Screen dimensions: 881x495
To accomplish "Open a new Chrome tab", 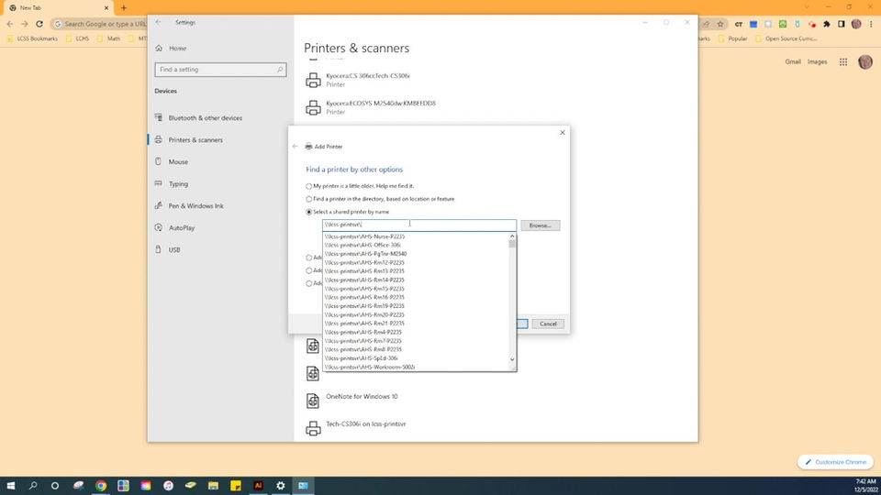I will (124, 8).
